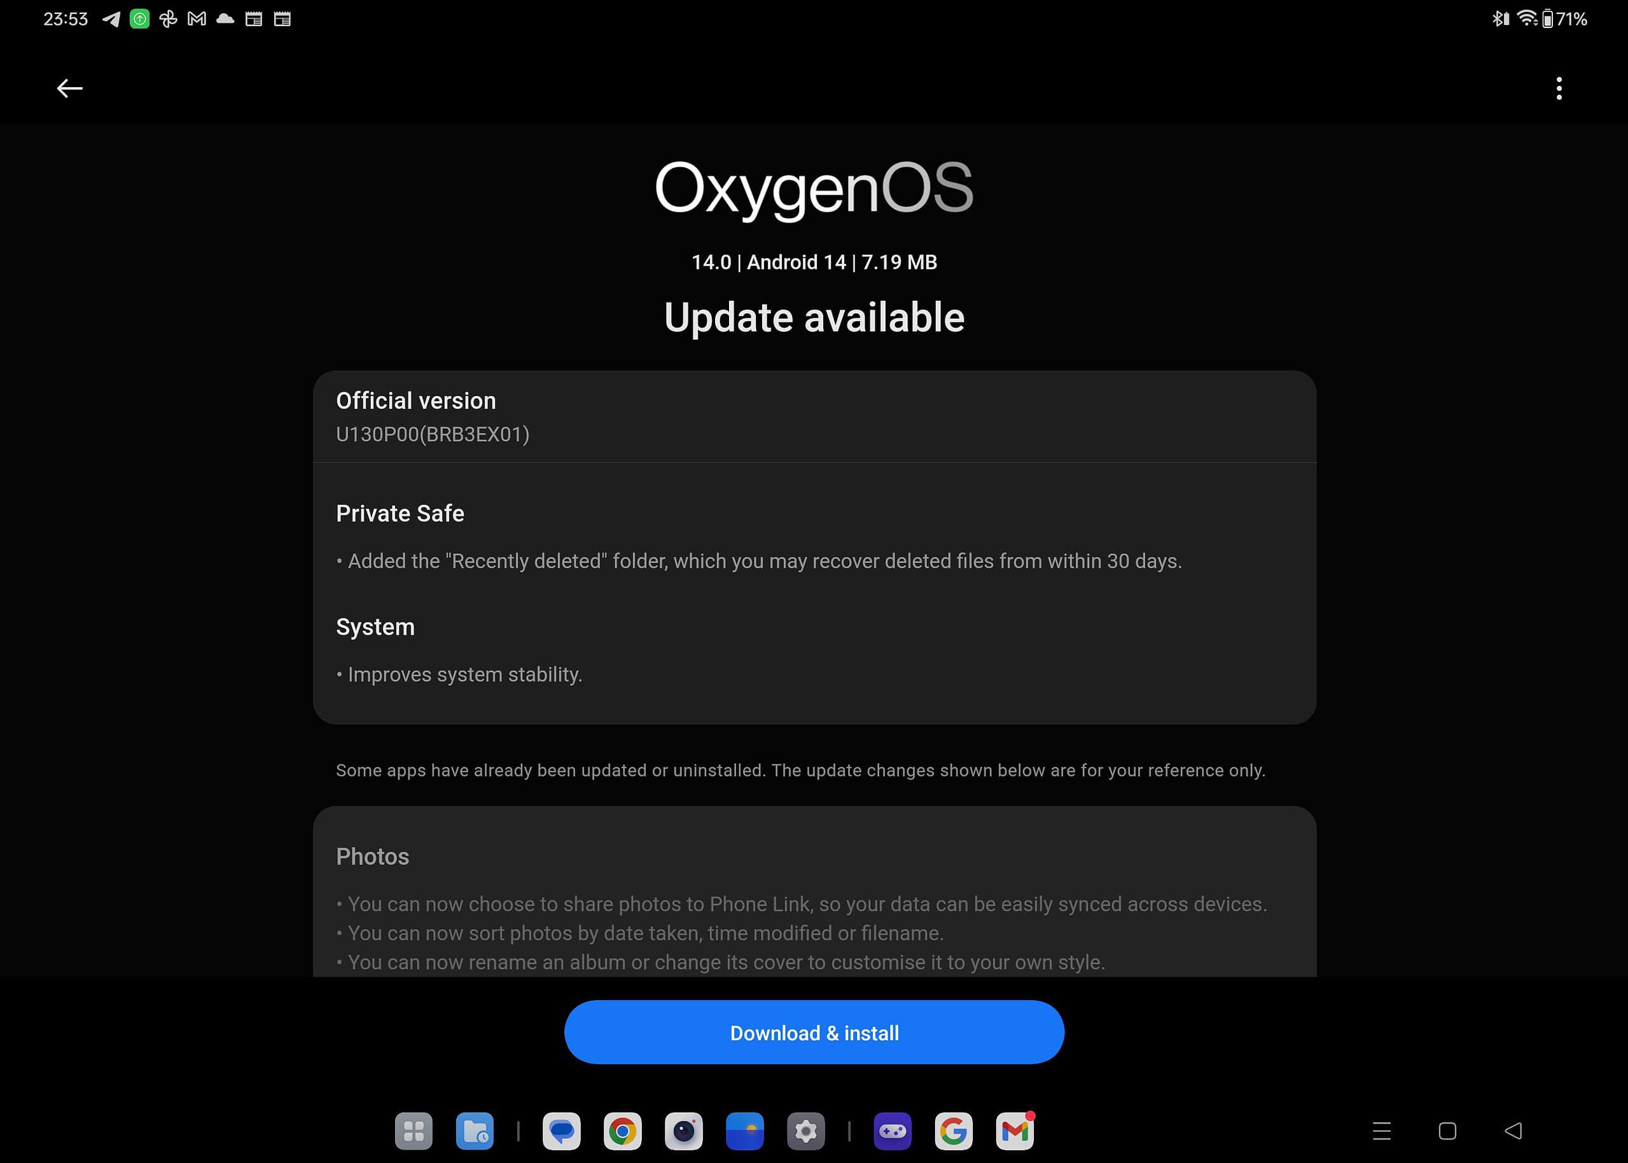Select the Bluetooth status icon
This screenshot has height=1163, width=1628.
[1499, 18]
